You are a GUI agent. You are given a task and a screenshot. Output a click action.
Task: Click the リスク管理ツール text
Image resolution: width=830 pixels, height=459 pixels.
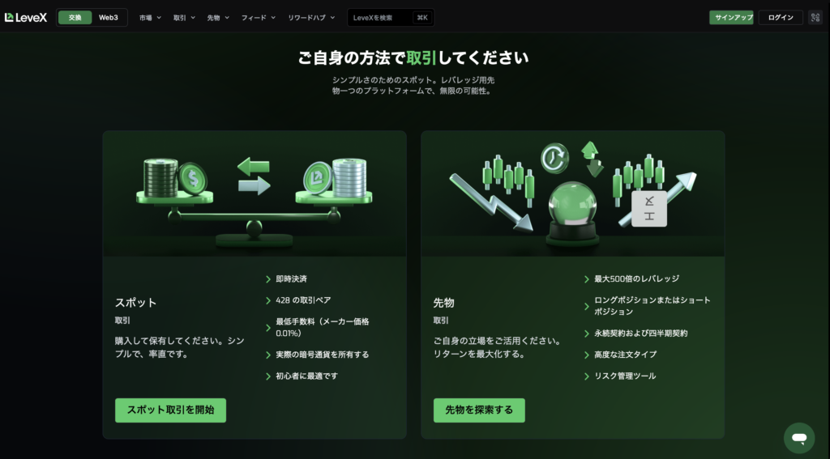[625, 376]
